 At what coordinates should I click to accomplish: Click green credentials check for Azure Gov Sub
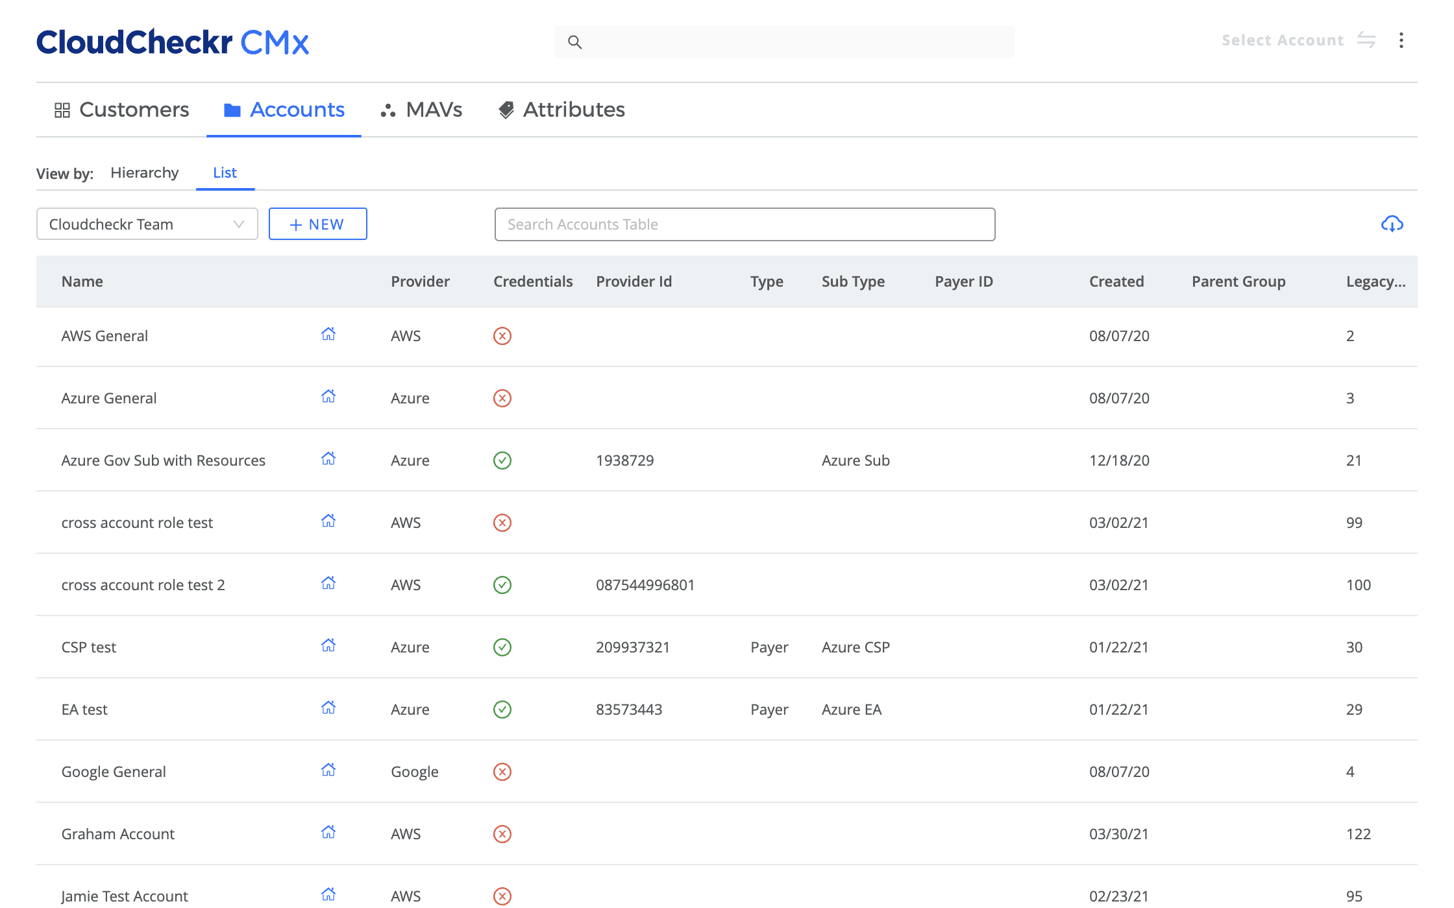click(502, 460)
